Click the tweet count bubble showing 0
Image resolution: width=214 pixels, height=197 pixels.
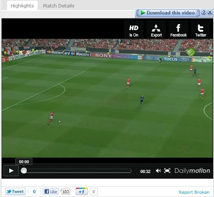tap(34, 192)
